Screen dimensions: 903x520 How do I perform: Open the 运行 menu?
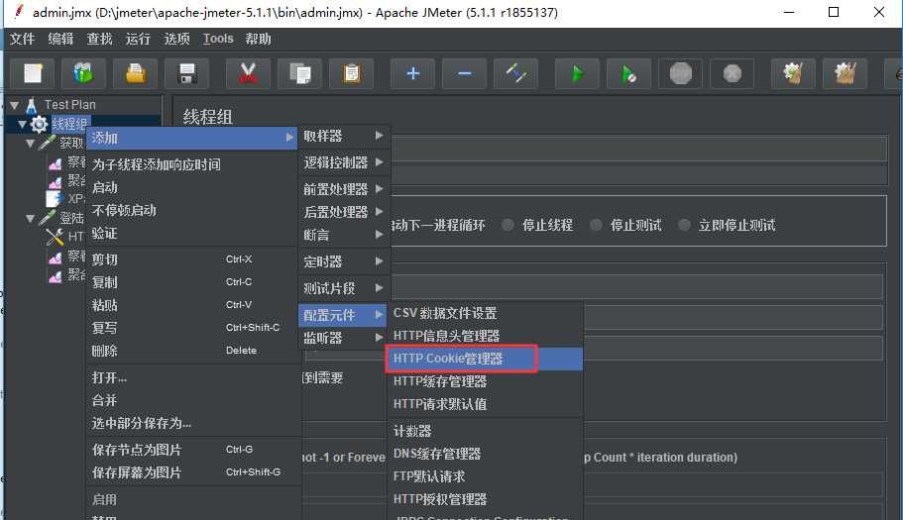[x=138, y=39]
